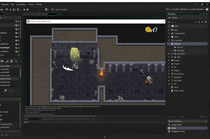This screenshot has height=139, width=210.
Task: Click the crossed-arrows icon in the top toolbar
Action: coord(24,10)
